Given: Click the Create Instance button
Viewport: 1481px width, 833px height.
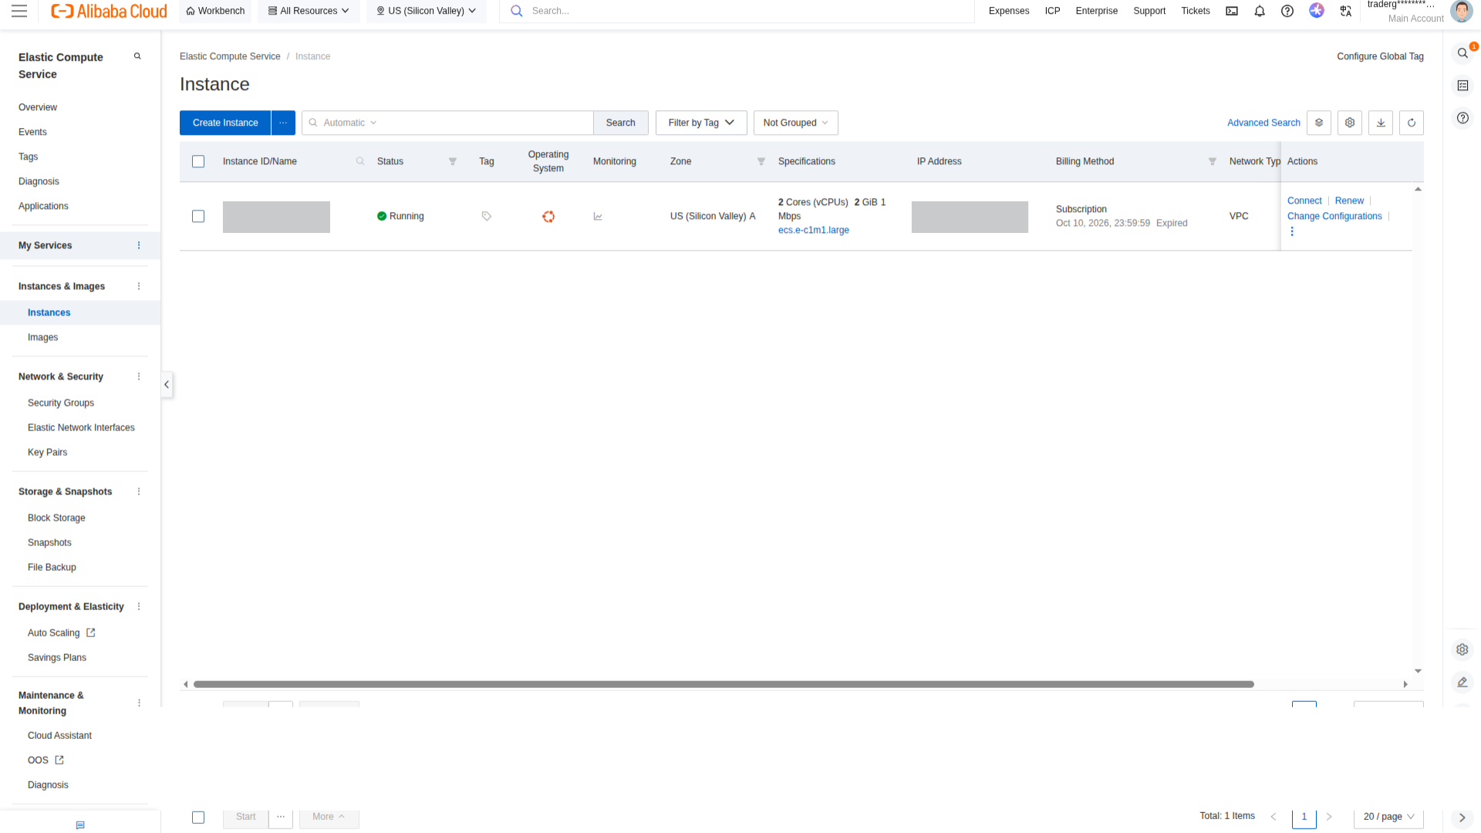Looking at the screenshot, I should point(225,123).
